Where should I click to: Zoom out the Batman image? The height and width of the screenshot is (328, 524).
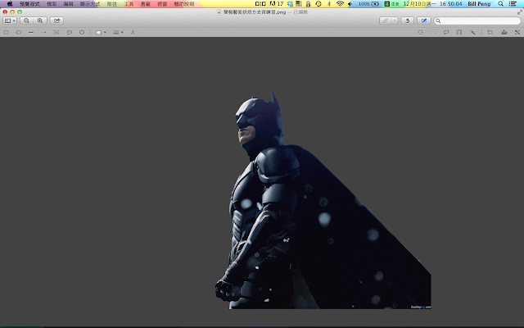coord(26,20)
